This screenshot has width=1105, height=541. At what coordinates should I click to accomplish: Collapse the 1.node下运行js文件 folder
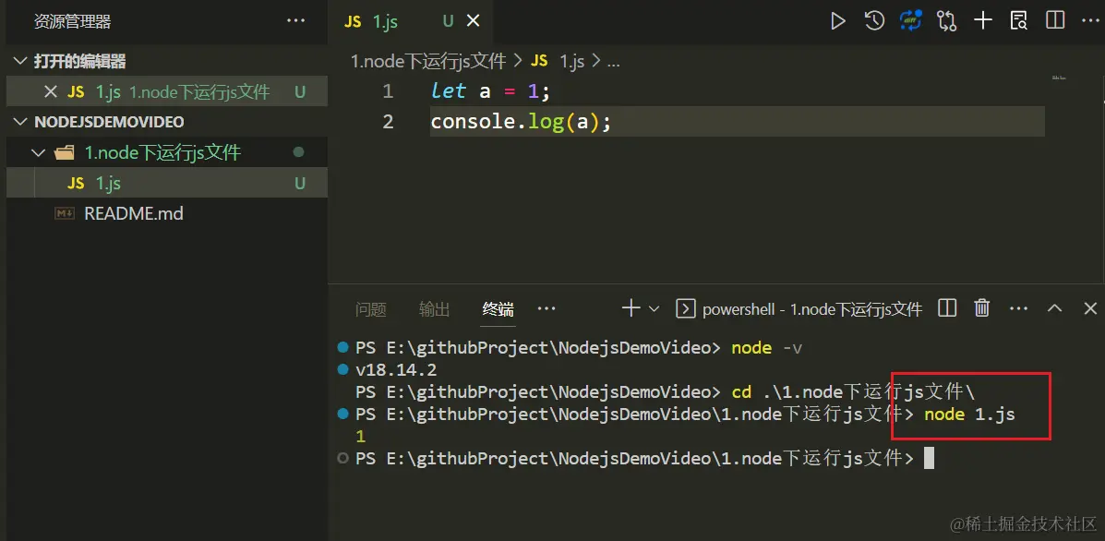point(40,152)
